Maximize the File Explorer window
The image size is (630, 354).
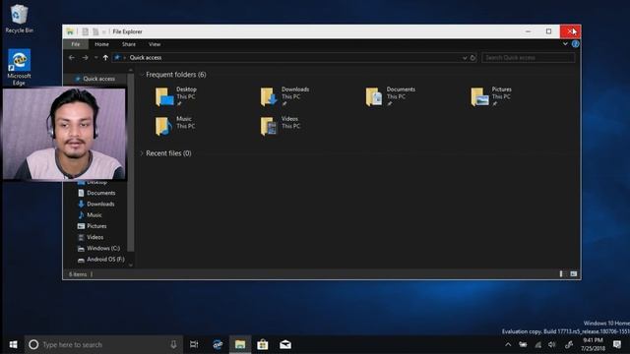click(548, 31)
